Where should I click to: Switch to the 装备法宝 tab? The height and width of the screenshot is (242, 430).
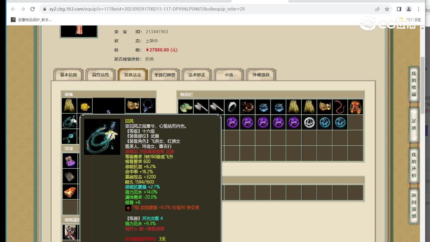pyautogui.click(x=133, y=75)
